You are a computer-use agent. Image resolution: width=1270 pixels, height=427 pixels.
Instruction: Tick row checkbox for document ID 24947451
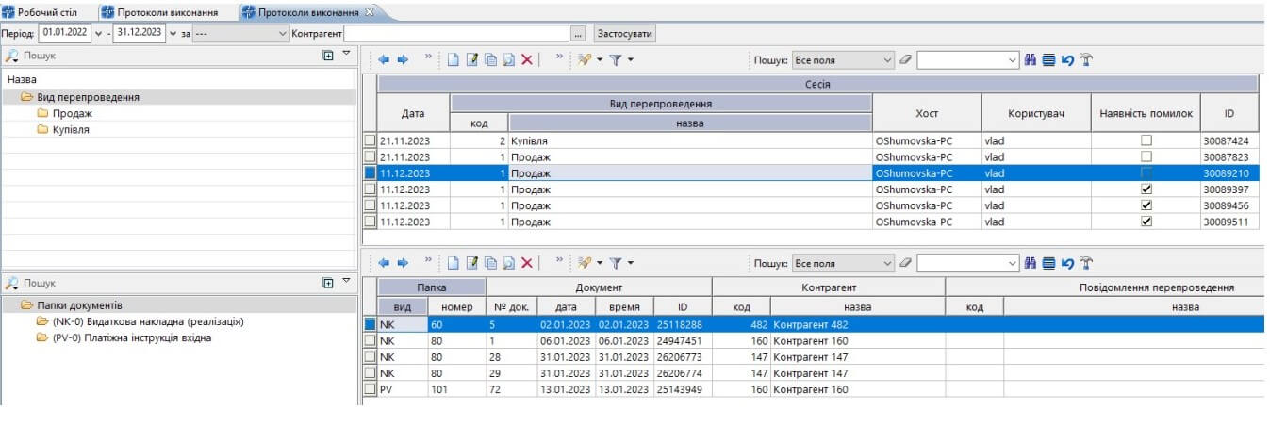click(x=371, y=340)
